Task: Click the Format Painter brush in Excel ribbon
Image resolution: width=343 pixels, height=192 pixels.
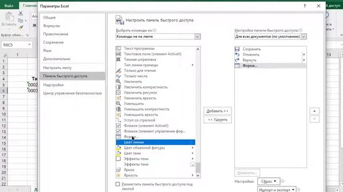Action: 21,28
